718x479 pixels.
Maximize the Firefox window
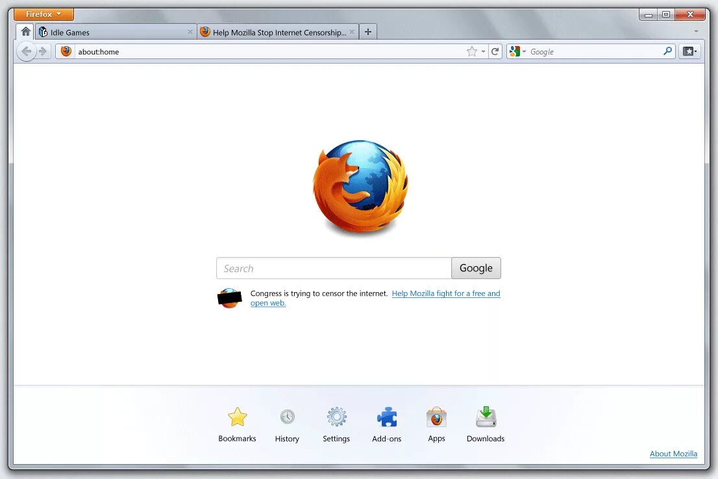pos(666,14)
